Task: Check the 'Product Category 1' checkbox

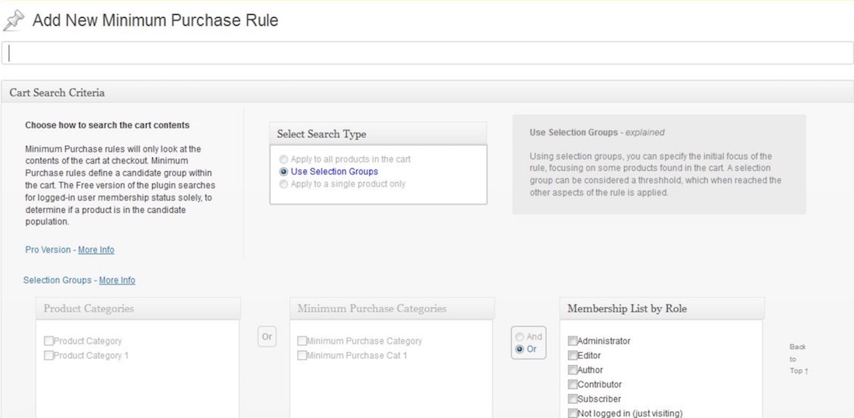Action: 49,355
